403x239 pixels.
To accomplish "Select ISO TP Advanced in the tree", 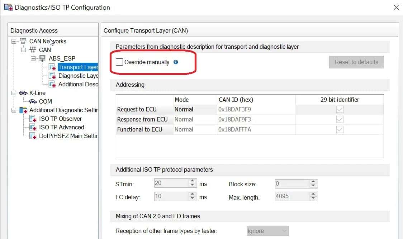I will click(61, 127).
